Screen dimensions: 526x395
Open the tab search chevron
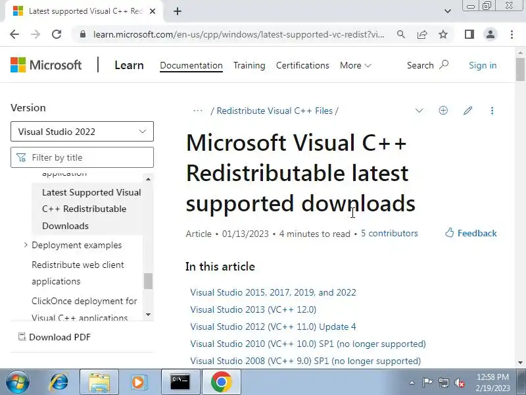448,11
